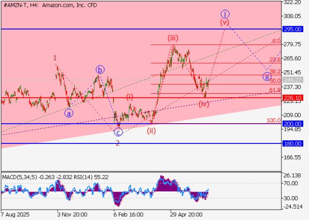Select the 61.8 Fibonacci level label
Screen dimensions: 309x220
click(275, 90)
